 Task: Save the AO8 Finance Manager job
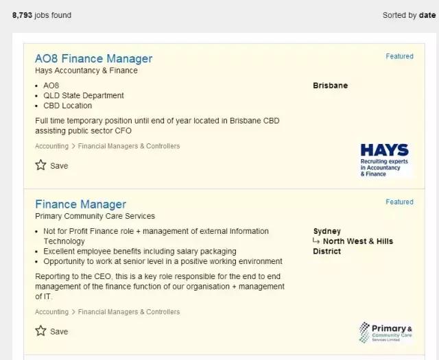(59, 166)
